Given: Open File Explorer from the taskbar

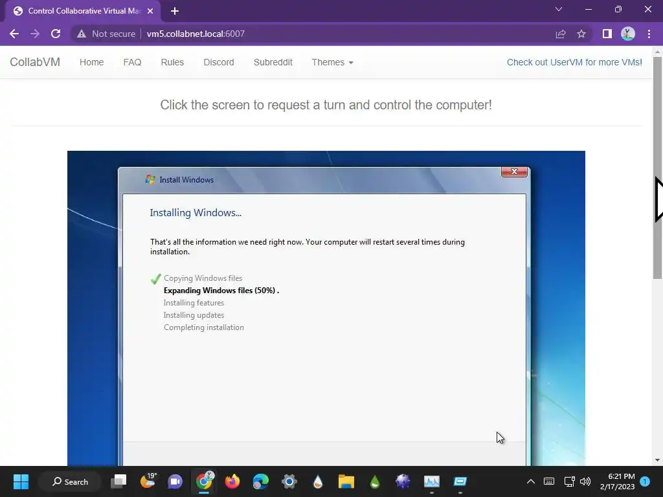Looking at the screenshot, I should pos(346,481).
